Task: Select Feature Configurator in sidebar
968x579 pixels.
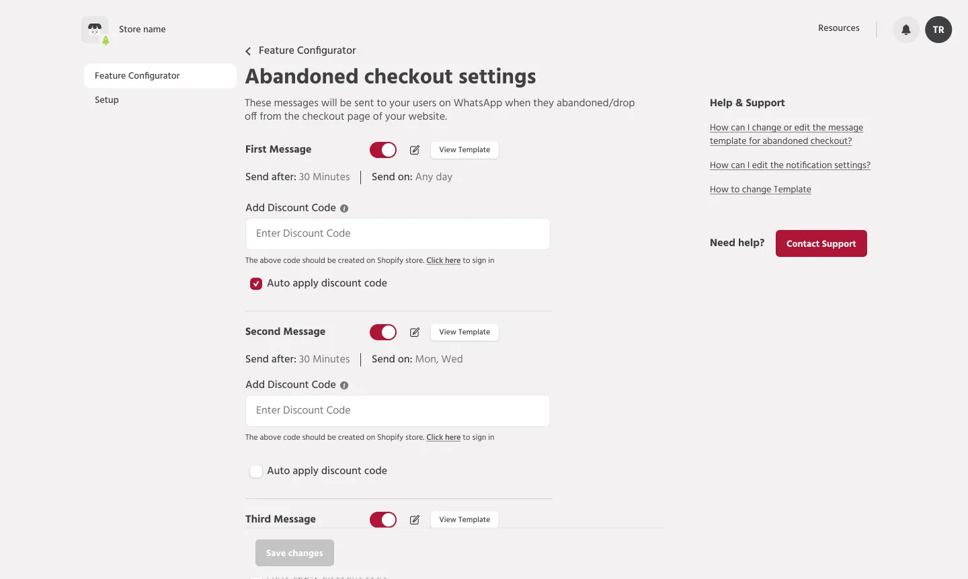Action: [160, 76]
